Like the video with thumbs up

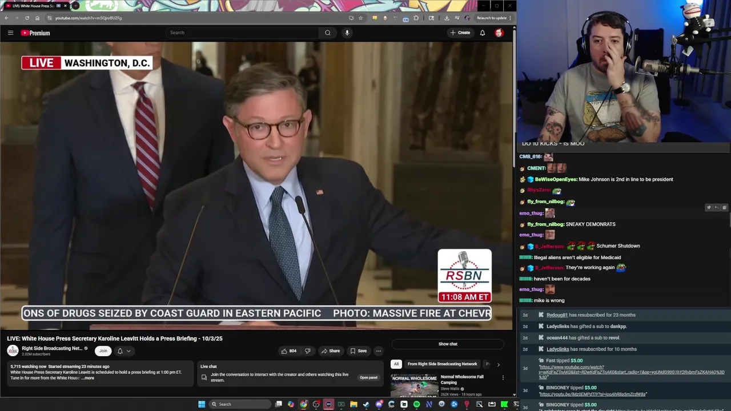288,351
